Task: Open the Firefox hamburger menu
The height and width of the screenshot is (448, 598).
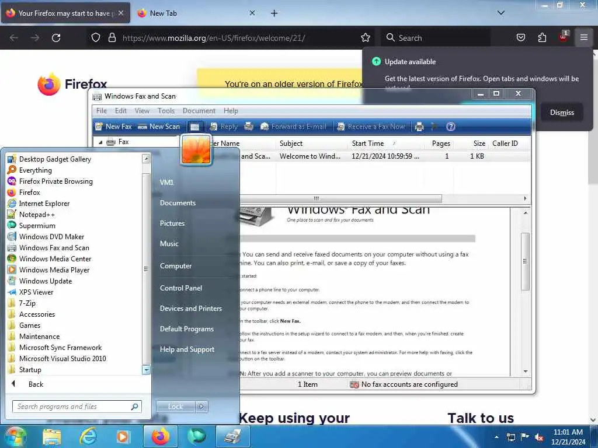Action: [x=583, y=37]
